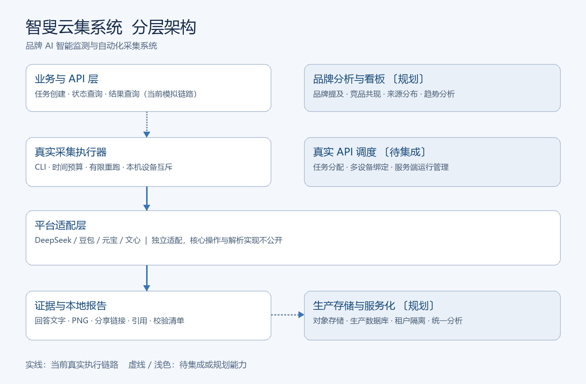The width and height of the screenshot is (586, 384).
Task: Click the text CLI · 时间预算 · 有限重跑
Action: click(x=78, y=167)
